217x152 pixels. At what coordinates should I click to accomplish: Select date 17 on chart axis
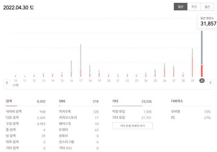click(81, 81)
